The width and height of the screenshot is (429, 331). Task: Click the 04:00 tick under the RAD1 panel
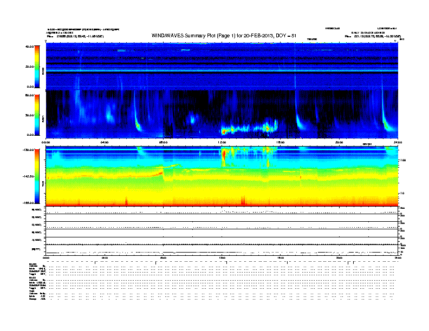tap(105, 142)
